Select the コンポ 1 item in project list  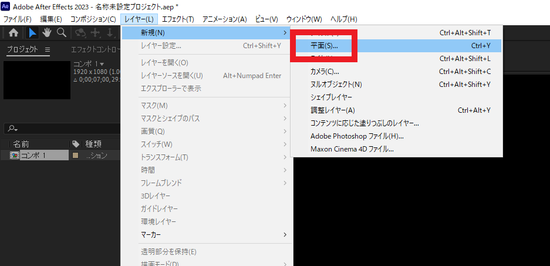[x=44, y=156]
